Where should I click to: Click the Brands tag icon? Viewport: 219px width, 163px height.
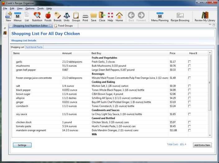57,16
